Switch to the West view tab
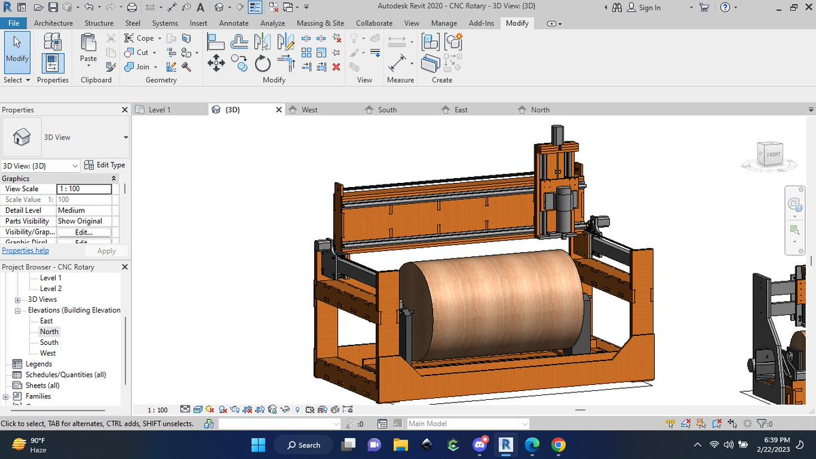The width and height of the screenshot is (816, 459). (309, 109)
